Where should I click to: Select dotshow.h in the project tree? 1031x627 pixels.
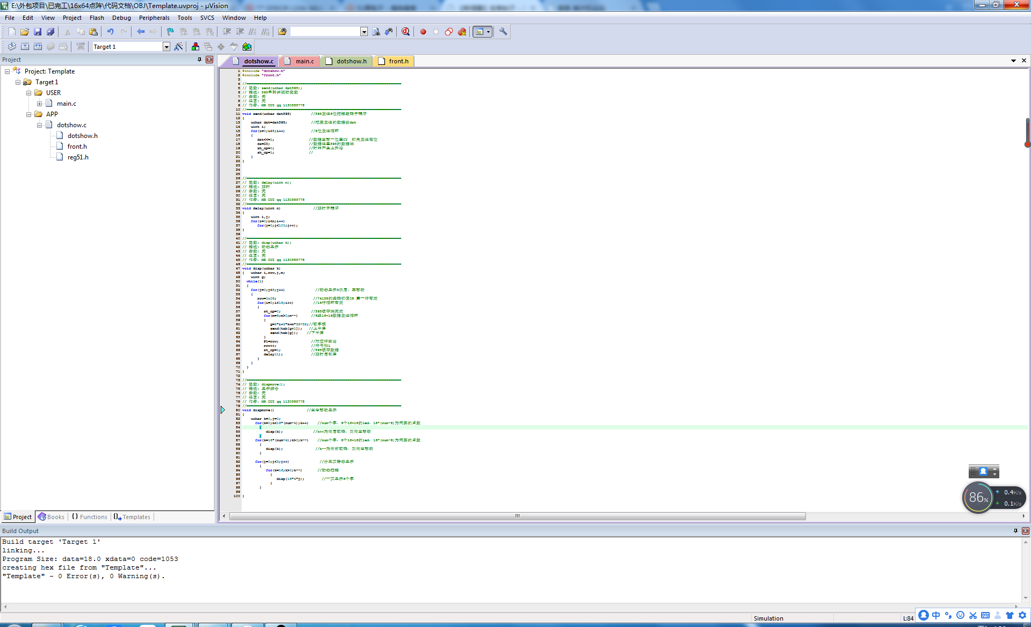pyautogui.click(x=82, y=136)
